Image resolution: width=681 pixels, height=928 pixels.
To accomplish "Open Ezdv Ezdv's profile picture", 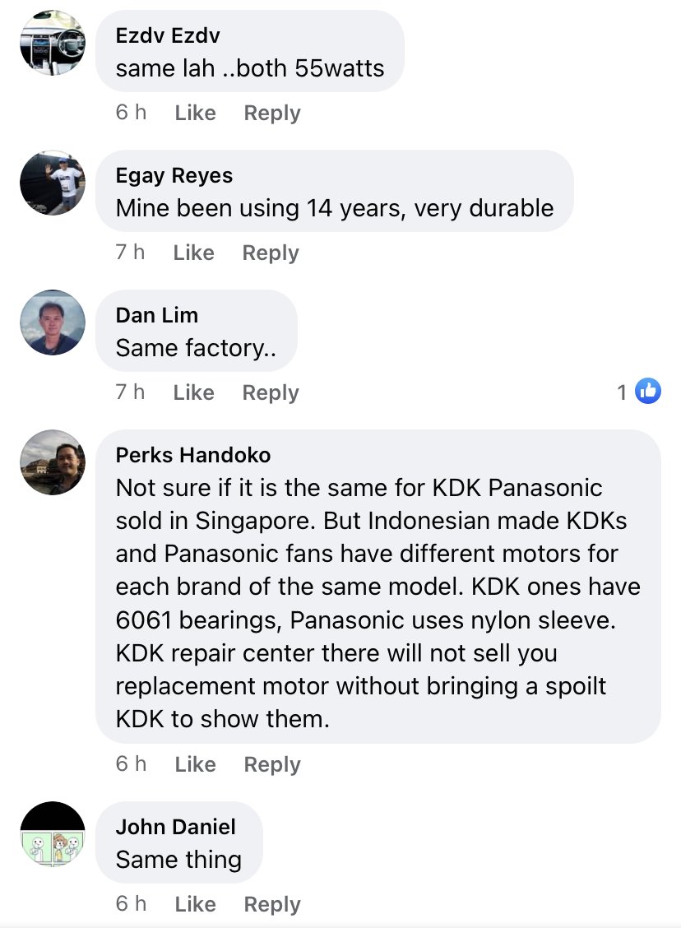I will 53,43.
